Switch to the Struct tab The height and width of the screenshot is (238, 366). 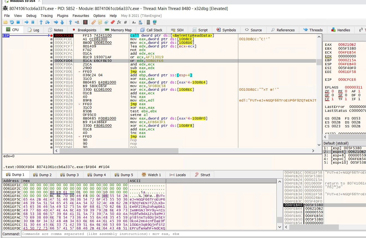(203, 175)
